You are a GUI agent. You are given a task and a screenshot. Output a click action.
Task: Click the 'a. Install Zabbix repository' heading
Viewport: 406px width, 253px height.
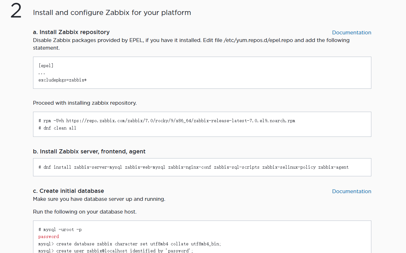pyautogui.click(x=71, y=32)
